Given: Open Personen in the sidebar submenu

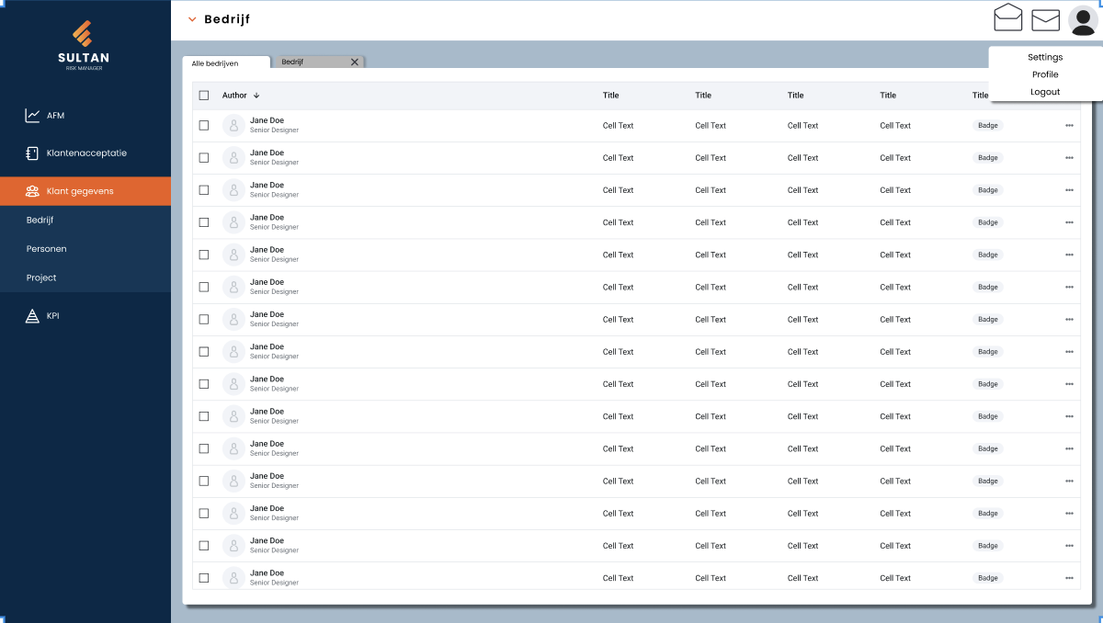Looking at the screenshot, I should tap(47, 249).
